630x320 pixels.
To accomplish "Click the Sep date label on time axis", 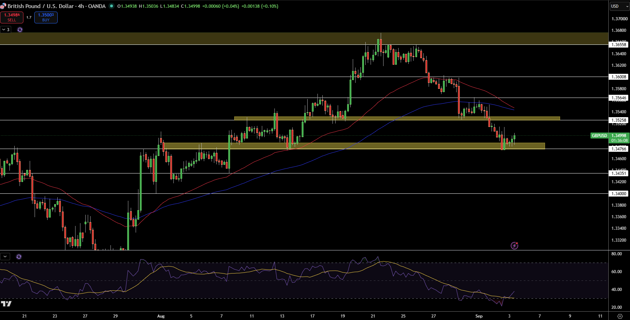I will point(479,316).
